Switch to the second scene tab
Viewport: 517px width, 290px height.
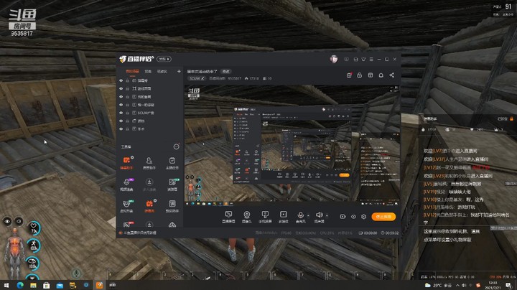[x=148, y=71]
